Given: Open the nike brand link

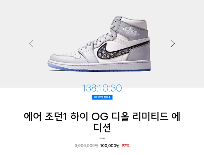Looking at the screenshot, I should click(x=102, y=138).
